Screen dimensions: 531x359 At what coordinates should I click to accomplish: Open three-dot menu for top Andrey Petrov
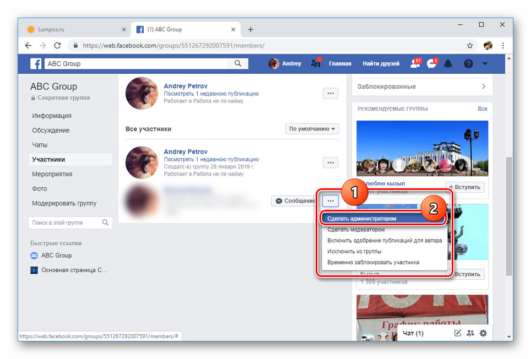pos(330,93)
